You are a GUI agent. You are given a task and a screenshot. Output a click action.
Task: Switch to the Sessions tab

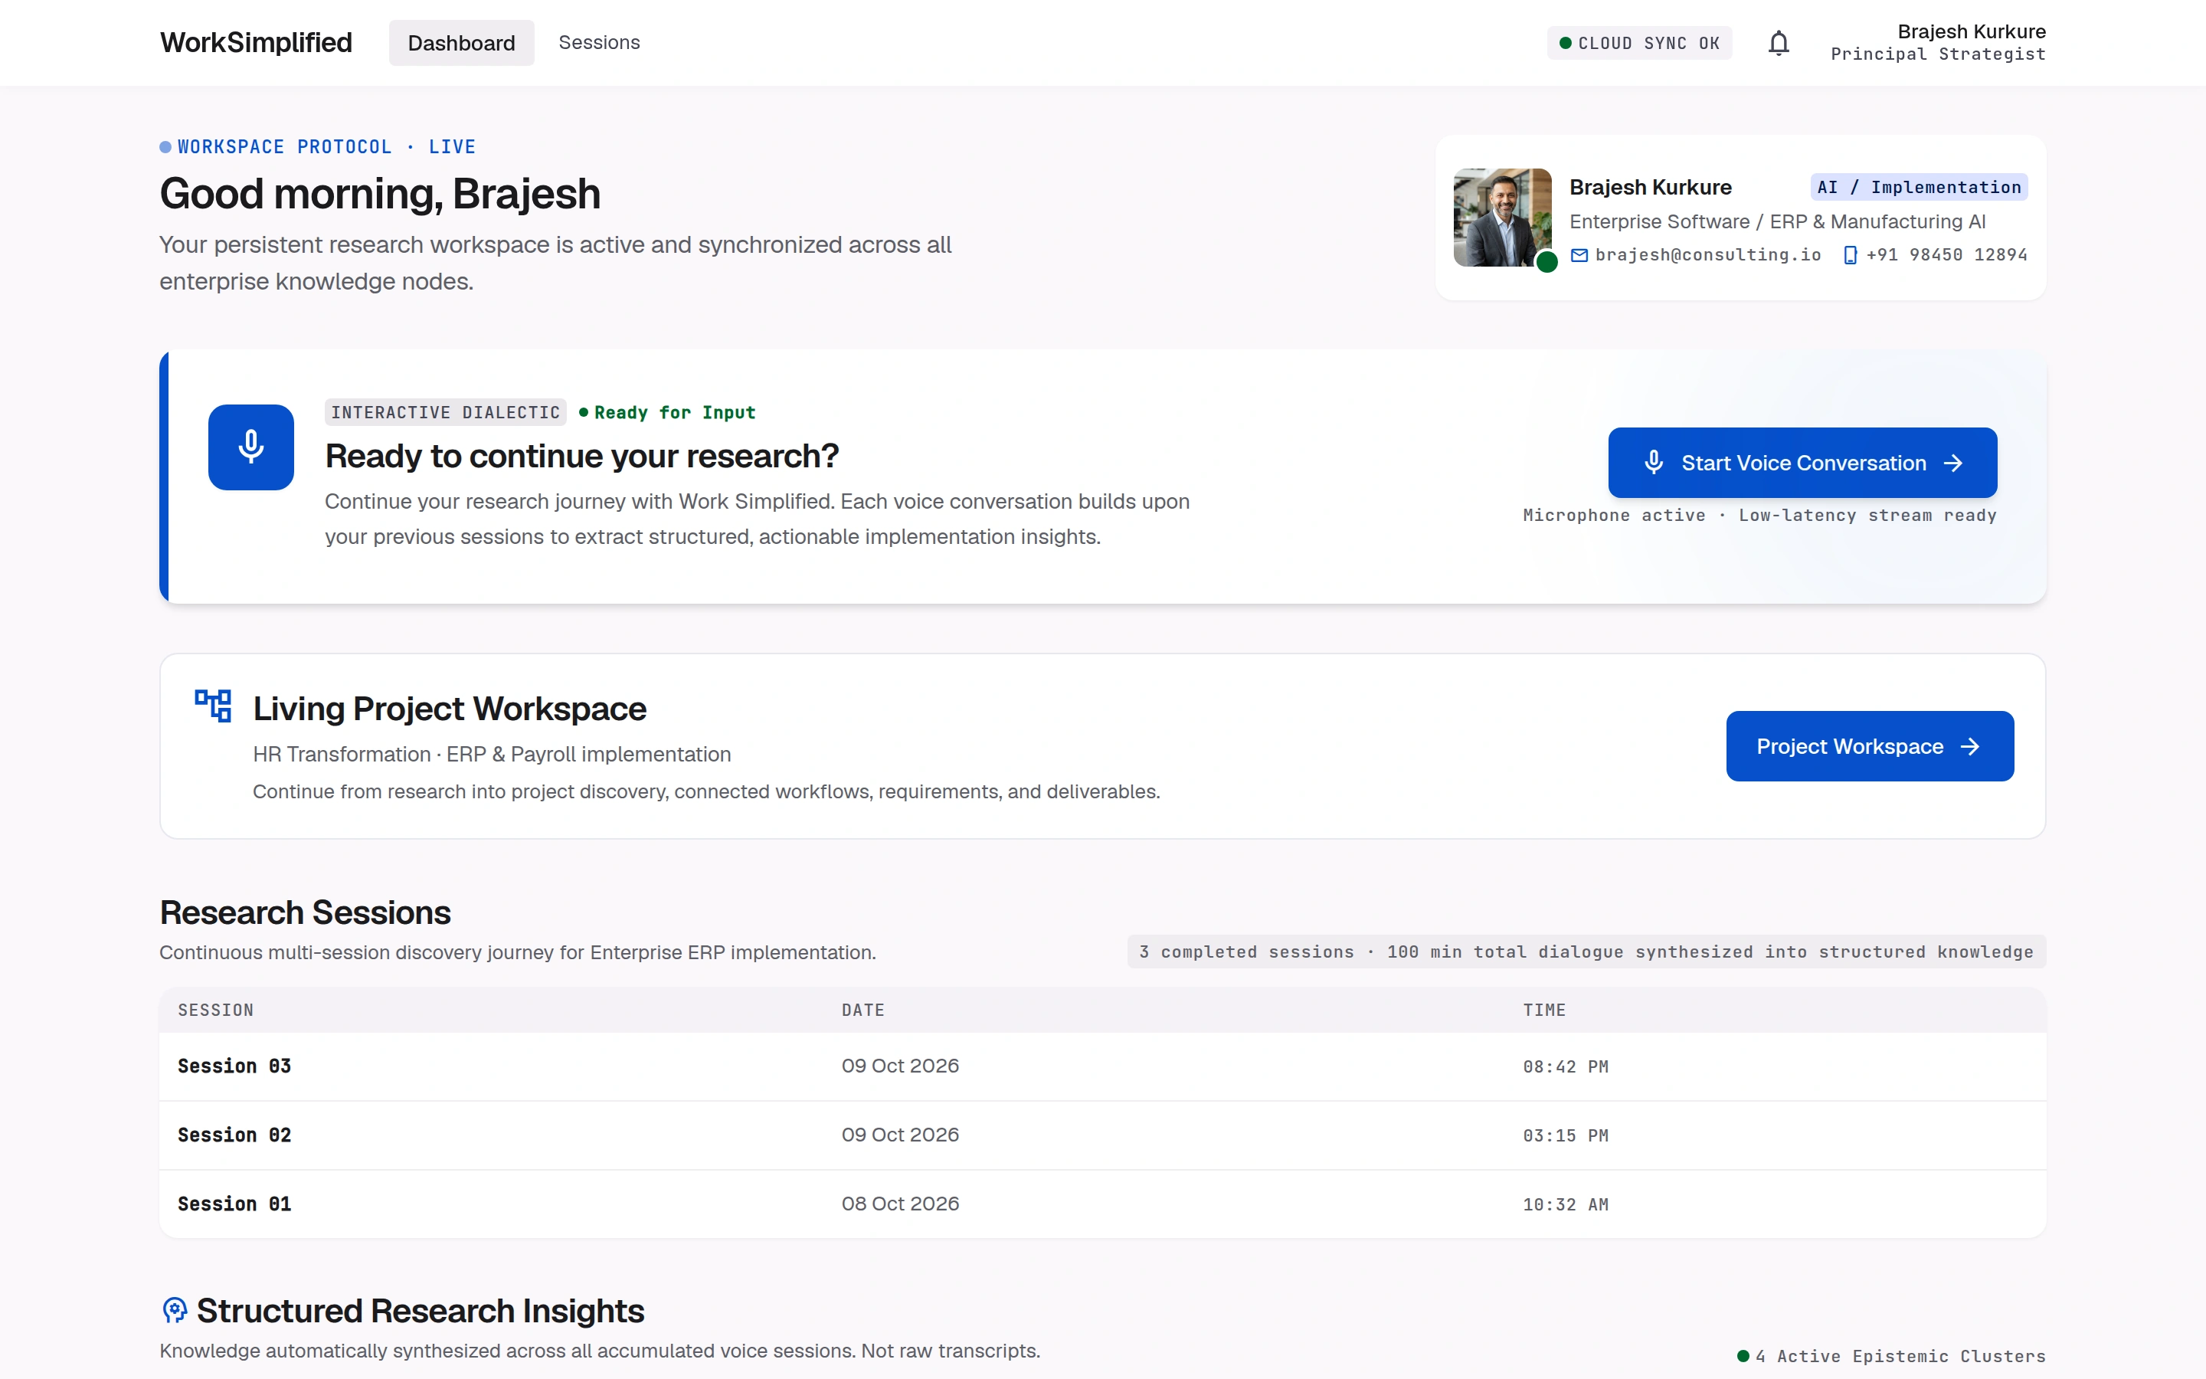599,43
